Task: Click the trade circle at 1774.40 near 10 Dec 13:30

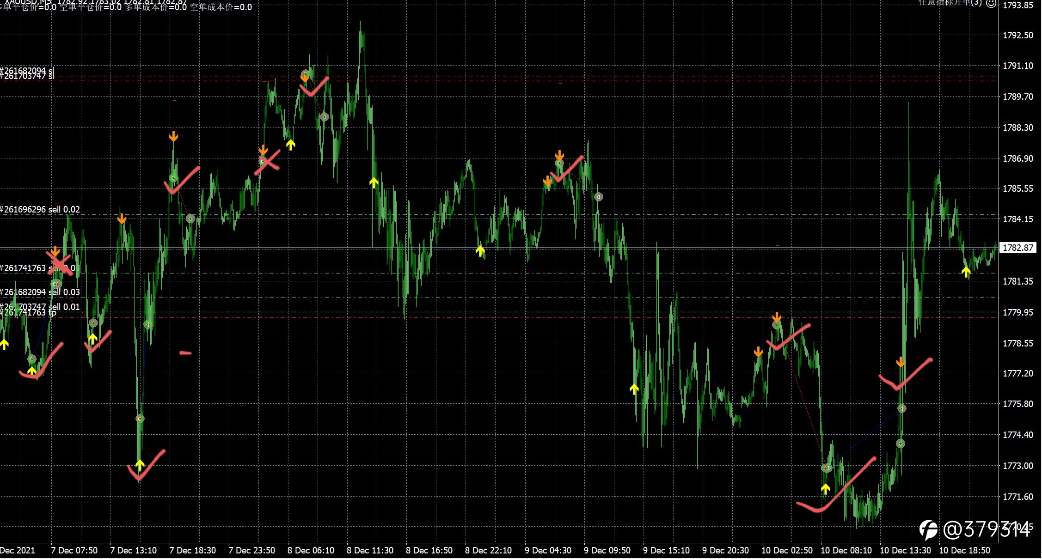Action: [900, 444]
